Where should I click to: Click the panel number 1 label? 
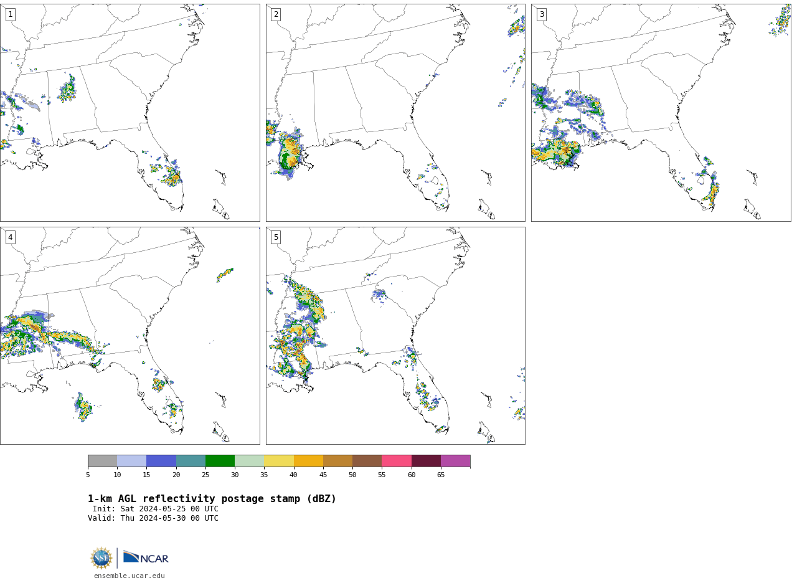[x=10, y=14]
